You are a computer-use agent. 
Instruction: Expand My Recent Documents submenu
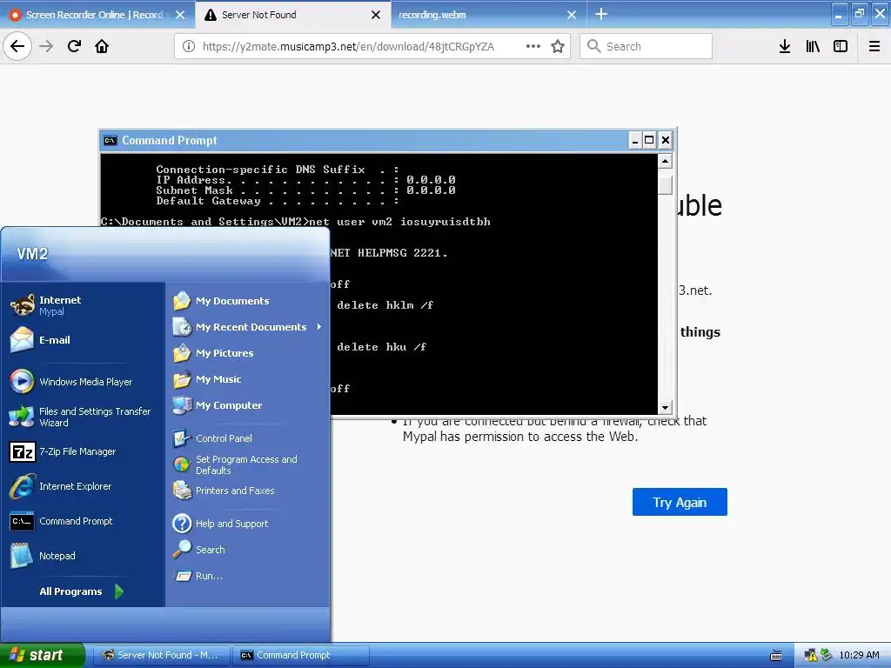click(248, 327)
